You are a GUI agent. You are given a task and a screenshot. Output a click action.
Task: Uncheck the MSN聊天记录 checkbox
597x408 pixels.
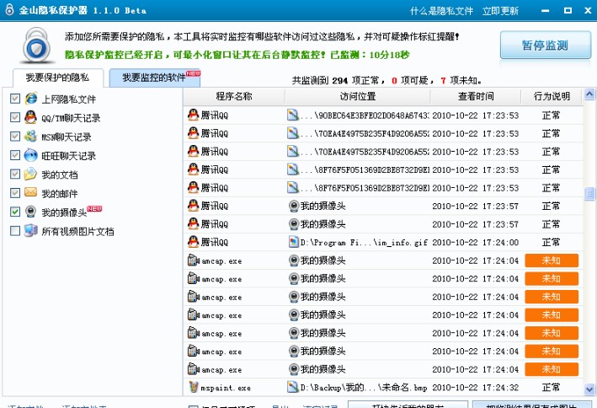(15, 136)
